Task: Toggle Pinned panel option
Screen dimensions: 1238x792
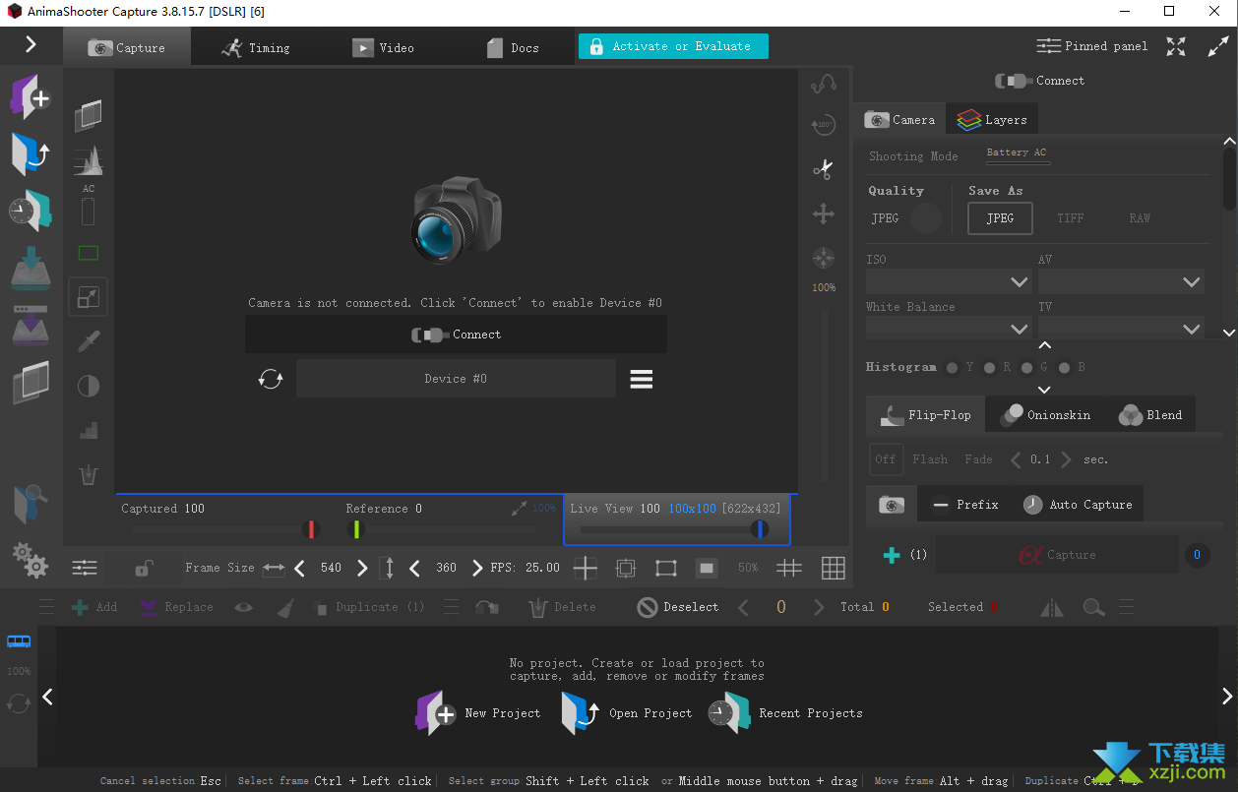Action: pos(1092,46)
